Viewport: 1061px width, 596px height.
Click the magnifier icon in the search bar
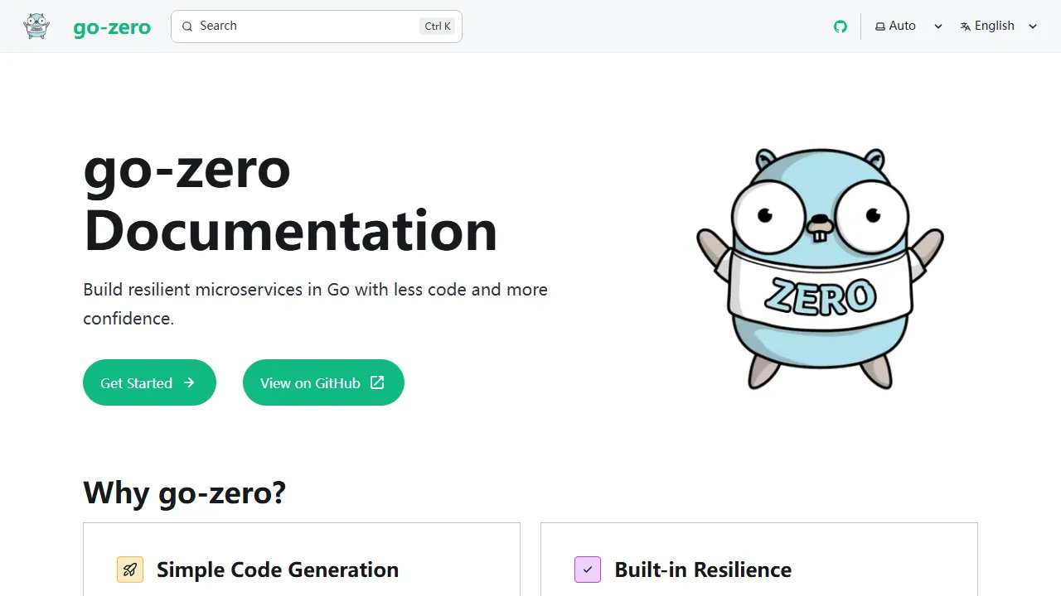[x=187, y=26]
